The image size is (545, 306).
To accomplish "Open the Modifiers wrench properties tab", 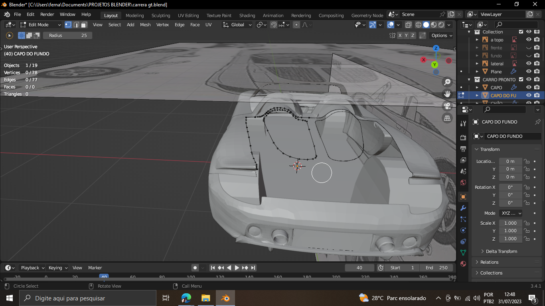I will (463, 208).
